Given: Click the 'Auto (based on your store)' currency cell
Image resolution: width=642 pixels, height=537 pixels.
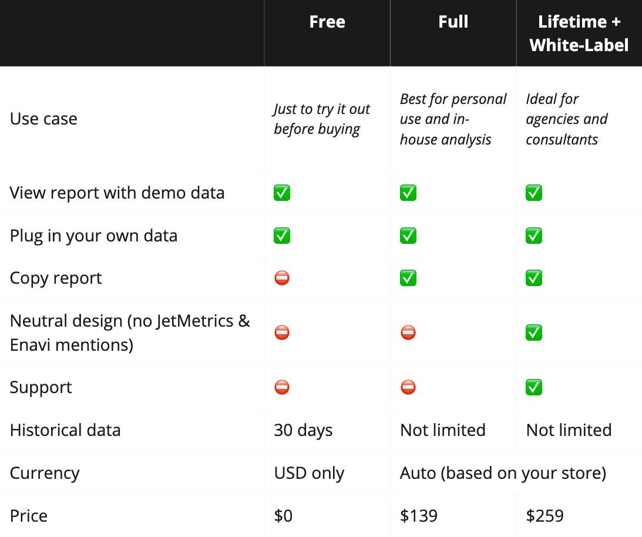Looking at the screenshot, I should coord(503,473).
